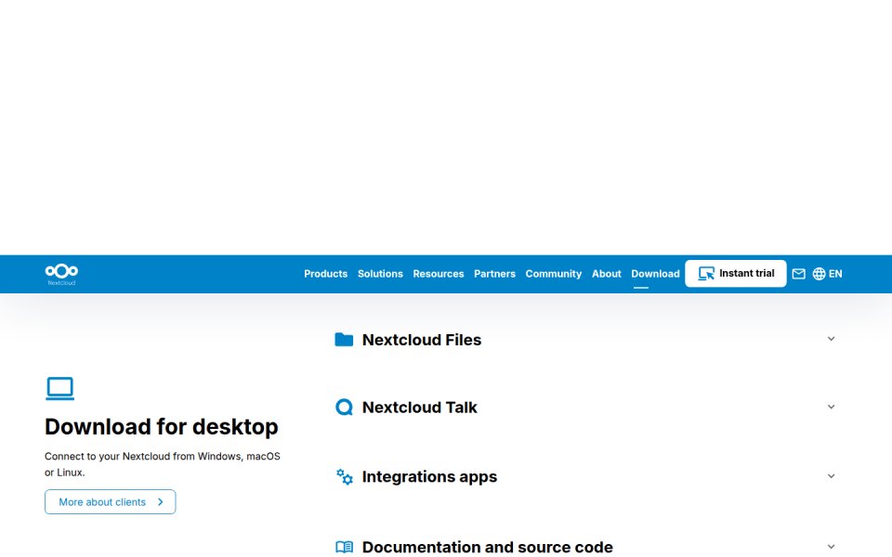Viewport: 892px width, 557px height.
Task: Click the laptop desktop icon
Action: point(59,389)
